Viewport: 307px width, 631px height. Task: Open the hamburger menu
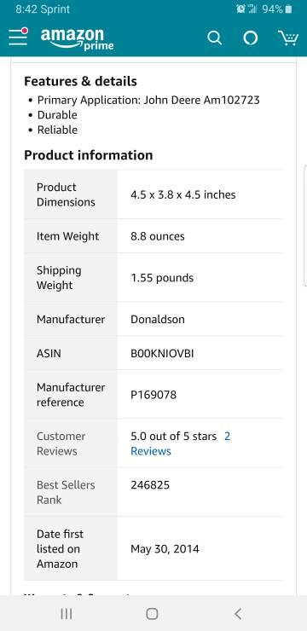[19, 37]
